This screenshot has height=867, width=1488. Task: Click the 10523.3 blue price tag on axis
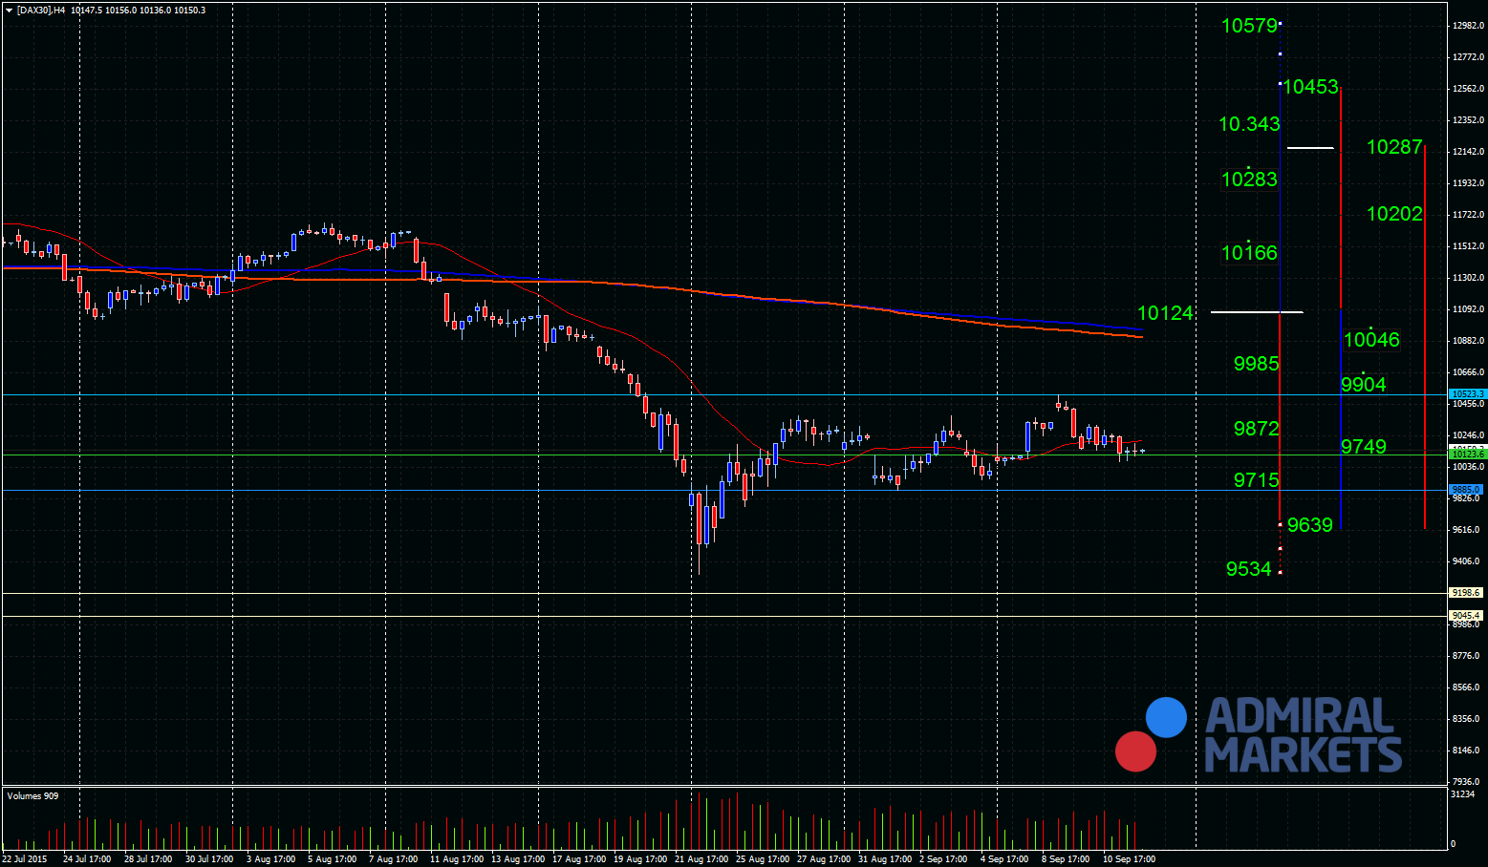click(x=1468, y=393)
